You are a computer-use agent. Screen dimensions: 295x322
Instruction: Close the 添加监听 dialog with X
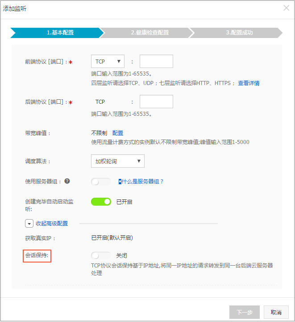[x=287, y=8]
